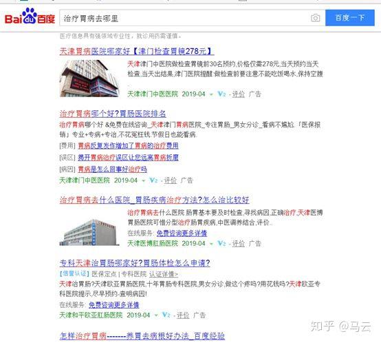Focus the search box containing 治疗胃病去哪里
381x343 pixels.
coord(185,18)
